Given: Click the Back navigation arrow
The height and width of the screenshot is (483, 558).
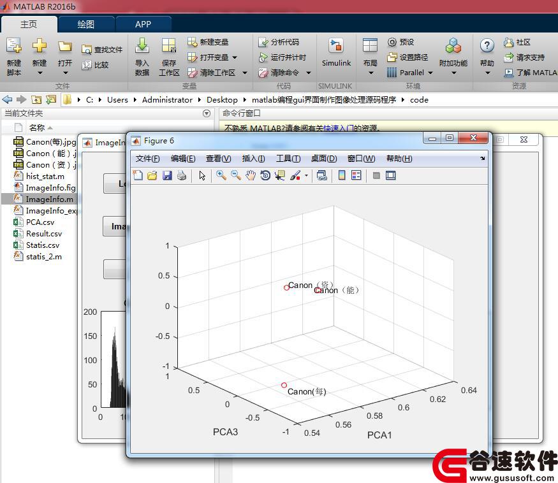Looking at the screenshot, I should (7, 99).
